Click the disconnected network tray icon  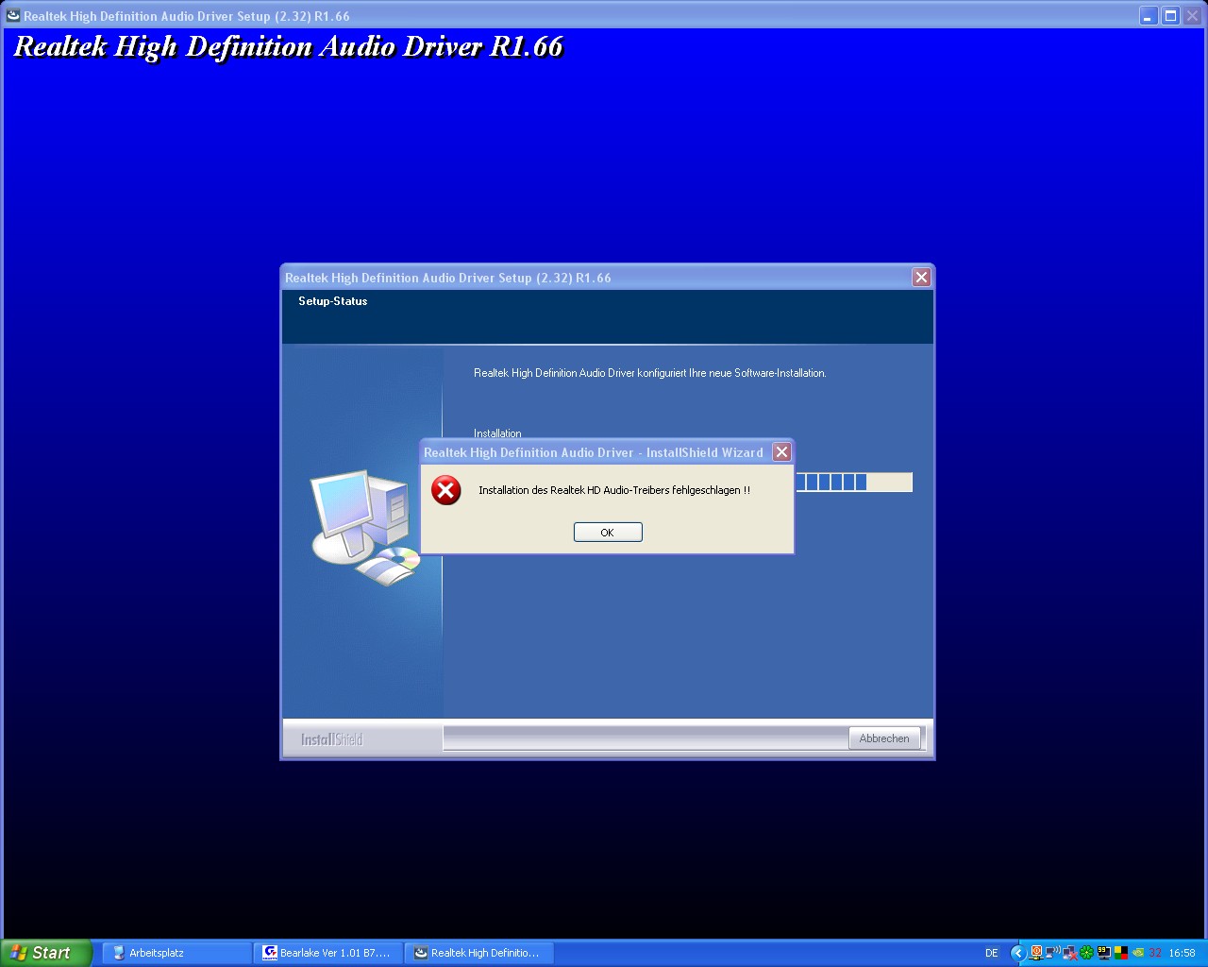1070,953
